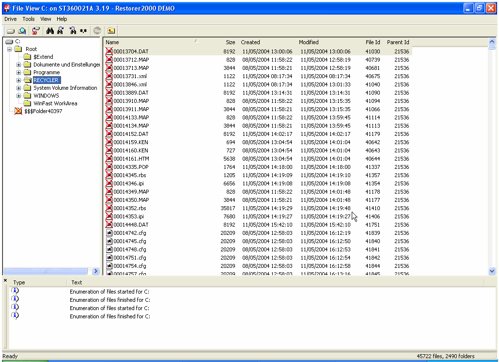Expand Dokumente und Einstellungen folder node

18,65
